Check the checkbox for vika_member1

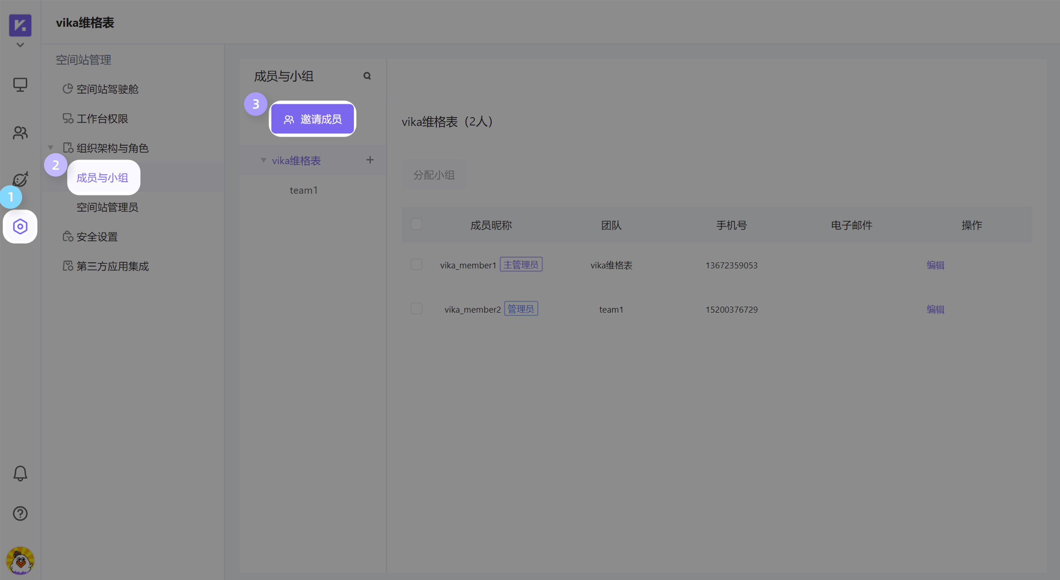click(x=416, y=264)
